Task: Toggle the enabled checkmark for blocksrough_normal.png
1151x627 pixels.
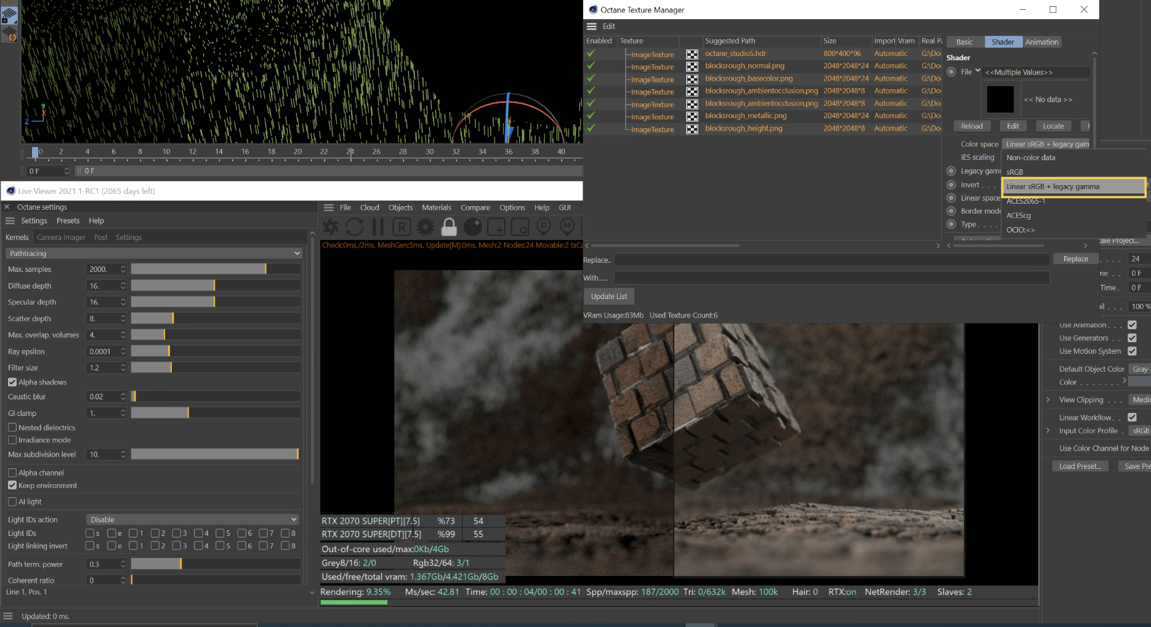Action: [591, 66]
